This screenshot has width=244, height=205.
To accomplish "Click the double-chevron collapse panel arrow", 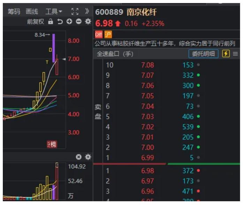I will pos(87,12).
